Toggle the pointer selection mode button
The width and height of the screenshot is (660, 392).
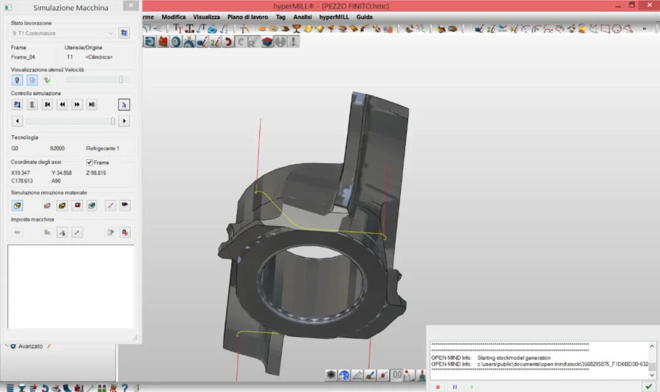pyautogui.click(x=124, y=105)
